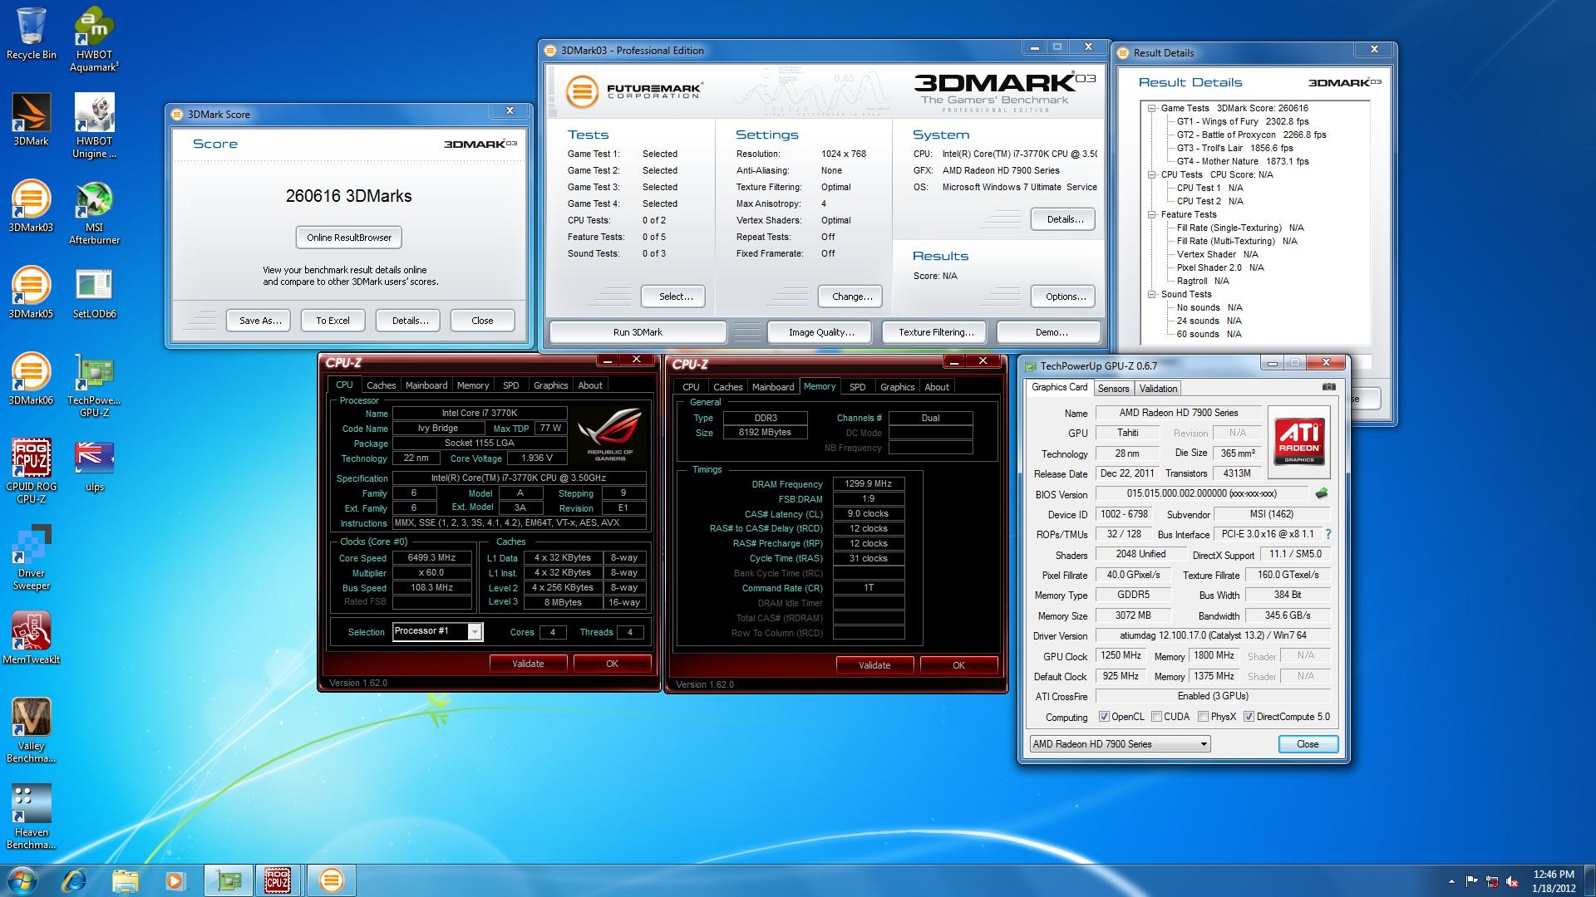Toggle the DirectCompute 5.0 checkbox
Screen dimensions: 1596x897
coord(1249,717)
